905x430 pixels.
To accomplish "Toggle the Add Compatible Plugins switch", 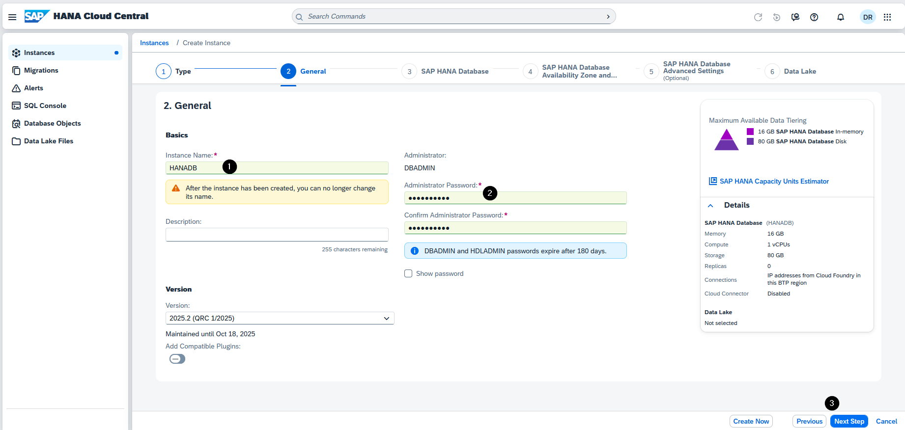I will 177,359.
